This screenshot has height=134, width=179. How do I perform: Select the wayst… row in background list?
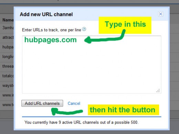8,86
